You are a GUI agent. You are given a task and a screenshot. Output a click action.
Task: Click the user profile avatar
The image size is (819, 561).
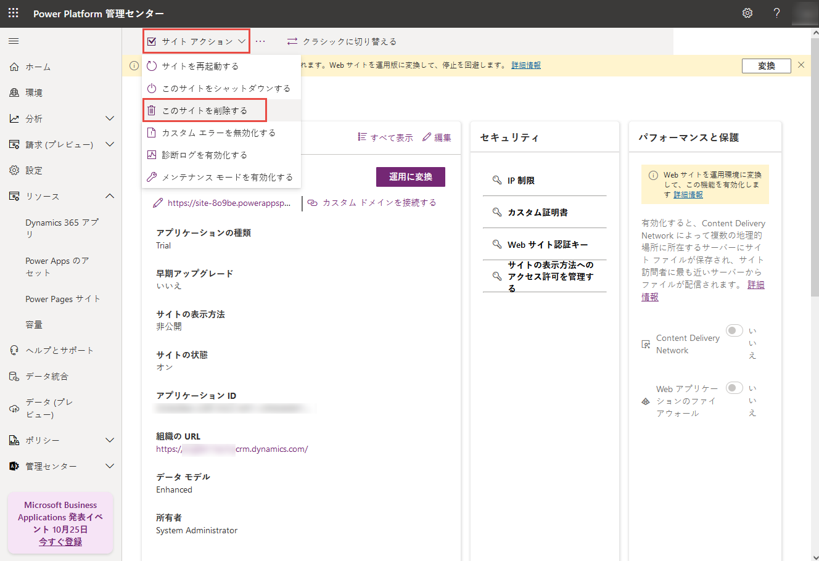804,13
